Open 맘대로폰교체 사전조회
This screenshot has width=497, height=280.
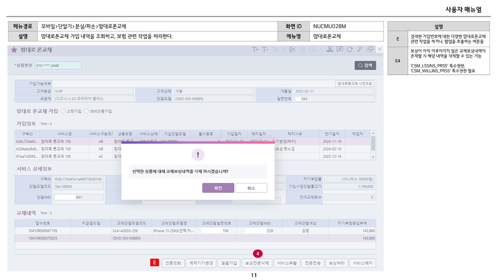point(355,84)
